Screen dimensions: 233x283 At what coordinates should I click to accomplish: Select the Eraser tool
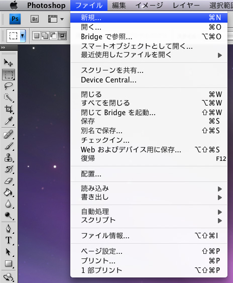9,180
